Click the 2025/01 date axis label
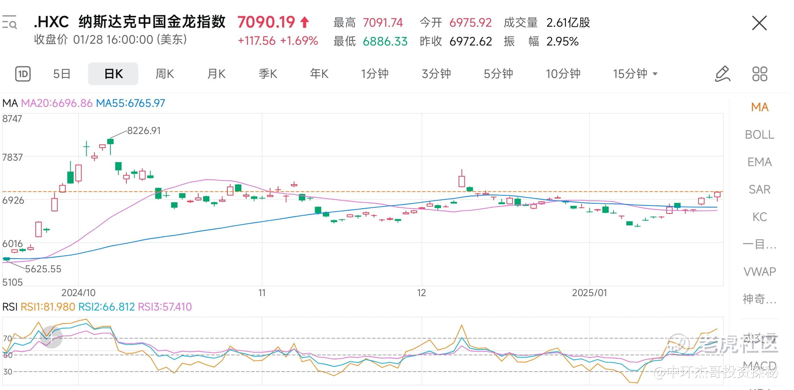Viewport: 794px width, 390px height. point(589,293)
